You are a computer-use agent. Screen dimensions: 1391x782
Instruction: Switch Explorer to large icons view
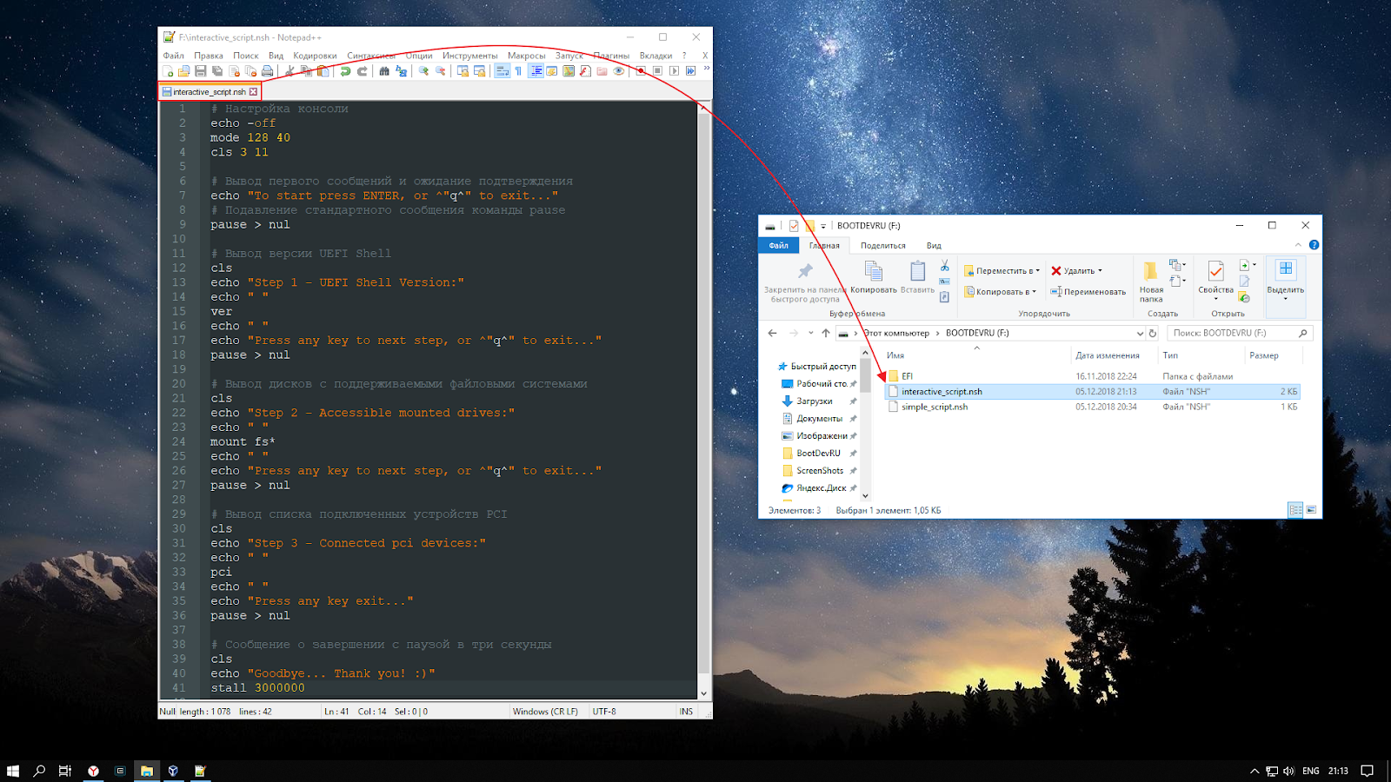point(1311,510)
